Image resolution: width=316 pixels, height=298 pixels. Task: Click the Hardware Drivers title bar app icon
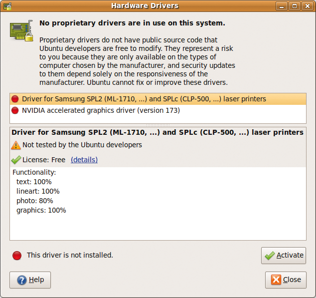coord(7,6)
